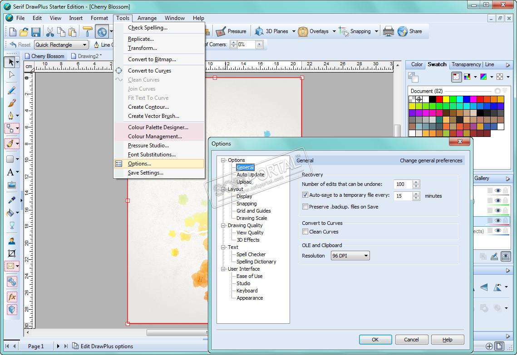Cut the selection with the scissors icon
The image size is (517, 355).
pos(50,32)
